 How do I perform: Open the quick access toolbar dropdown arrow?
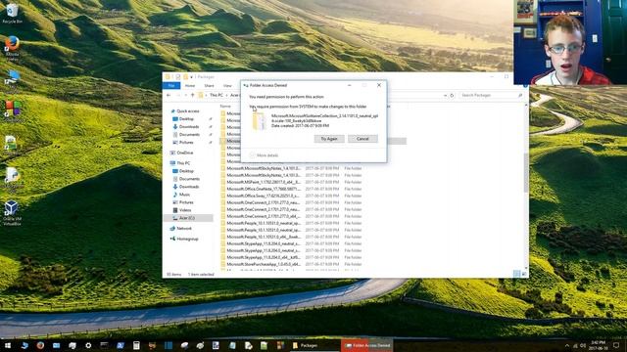pos(192,76)
